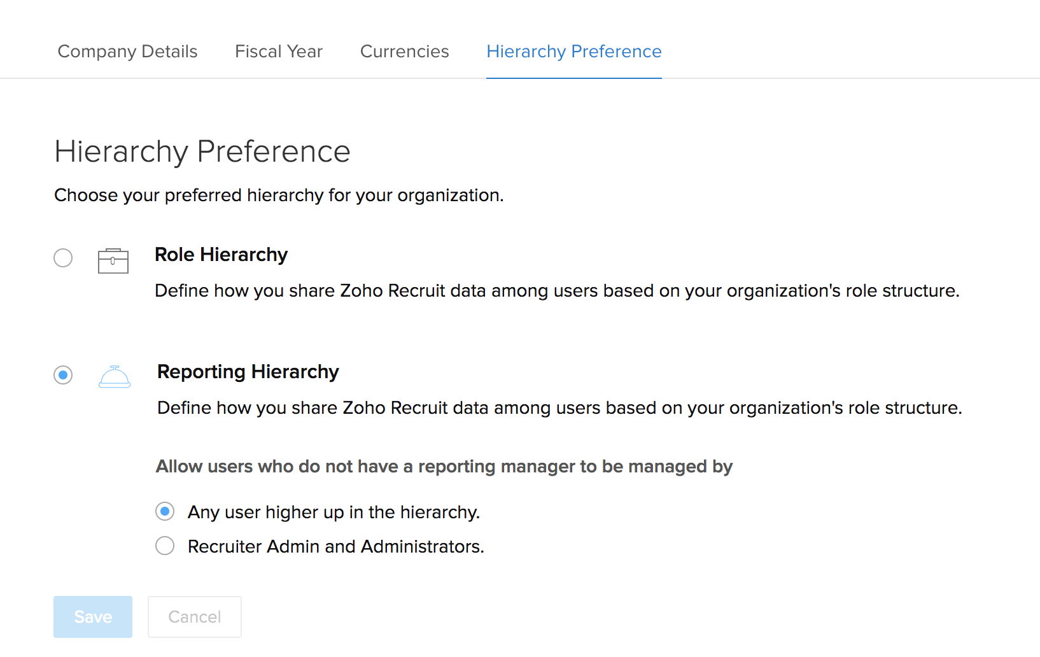
Task: Click the bold 'Reporting Hierarchy' title text
Action: click(248, 372)
